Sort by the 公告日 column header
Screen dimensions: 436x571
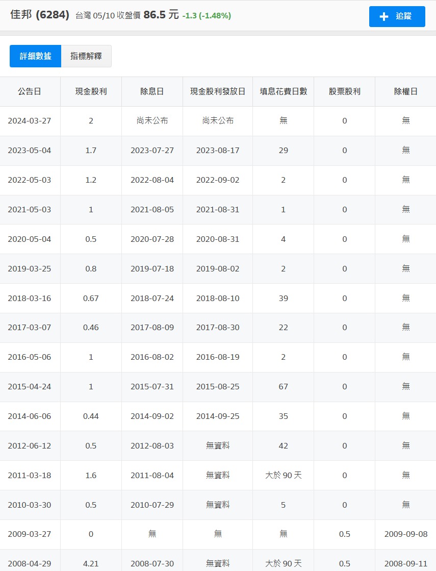[30, 91]
